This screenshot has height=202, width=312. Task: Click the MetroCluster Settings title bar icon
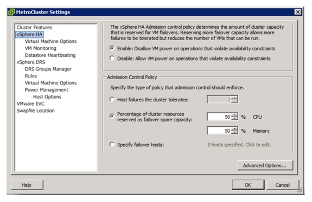(x=11, y=12)
